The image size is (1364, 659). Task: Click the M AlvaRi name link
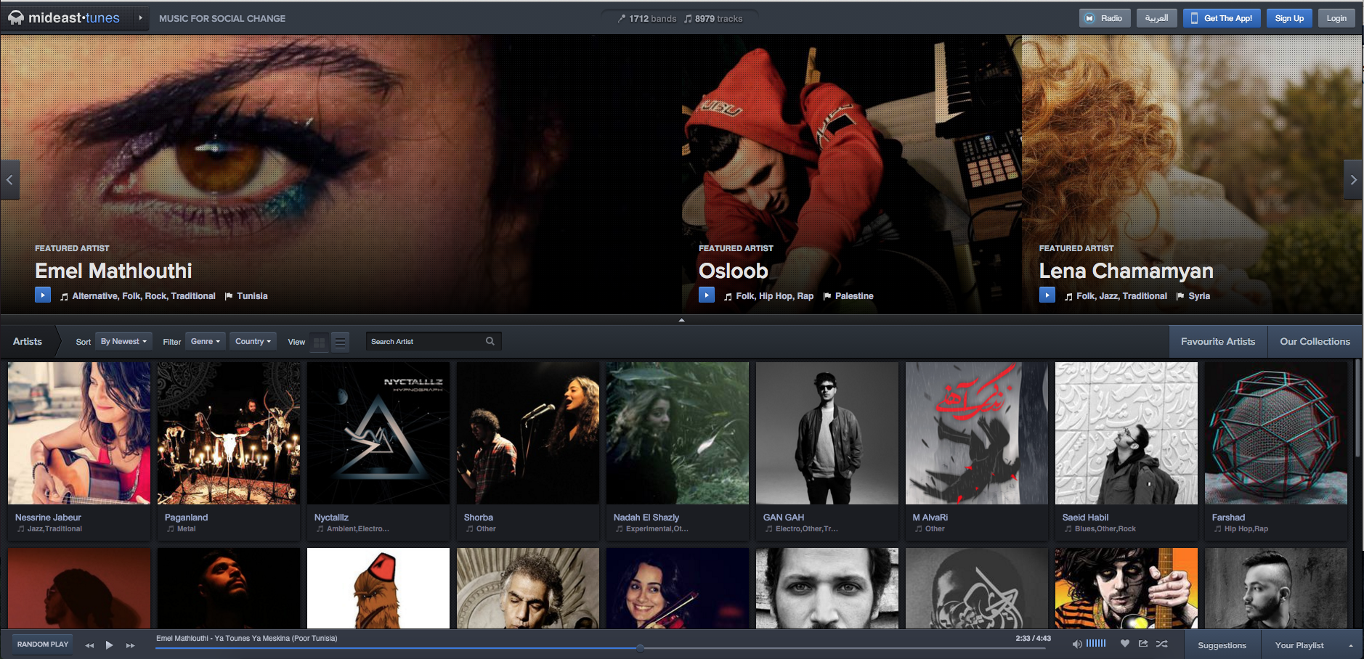pos(930,517)
